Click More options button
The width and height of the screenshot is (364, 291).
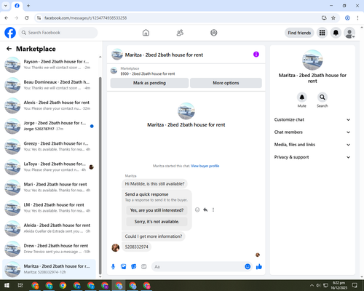[x=226, y=83]
